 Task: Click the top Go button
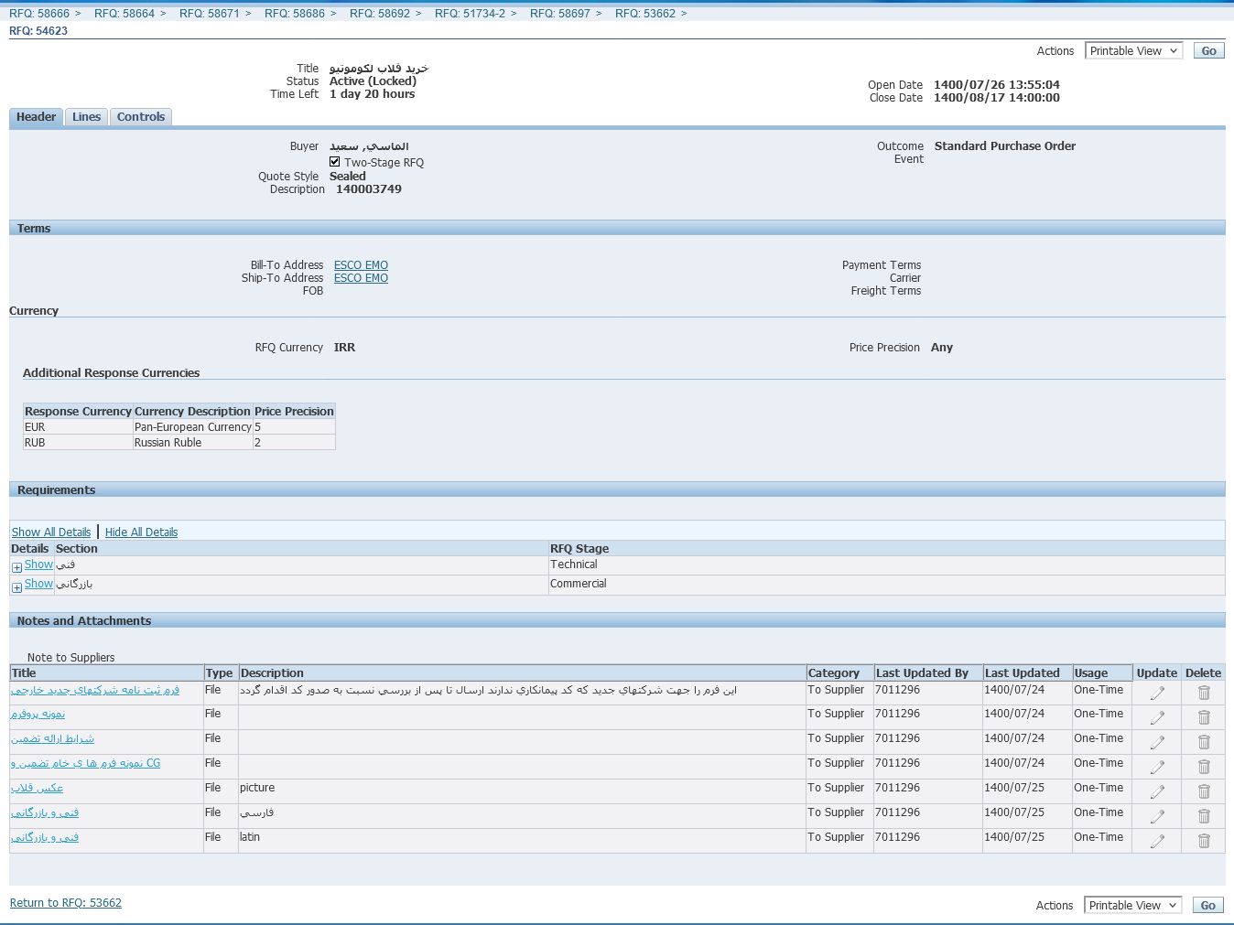tap(1208, 51)
